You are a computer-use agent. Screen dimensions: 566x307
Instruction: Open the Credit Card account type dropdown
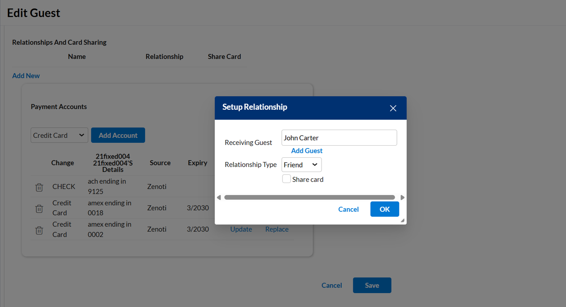click(x=59, y=135)
